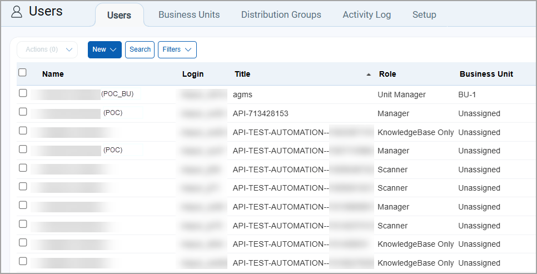This screenshot has height=274, width=537.
Task: Switch to the Business Units tab
Action: (x=189, y=14)
